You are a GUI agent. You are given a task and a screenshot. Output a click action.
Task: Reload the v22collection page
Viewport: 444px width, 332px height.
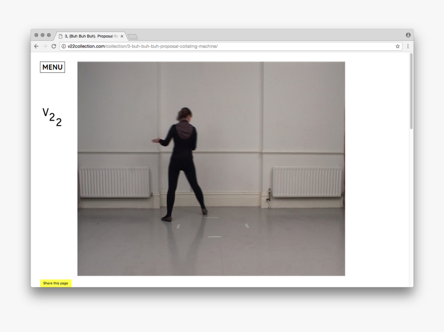click(54, 47)
